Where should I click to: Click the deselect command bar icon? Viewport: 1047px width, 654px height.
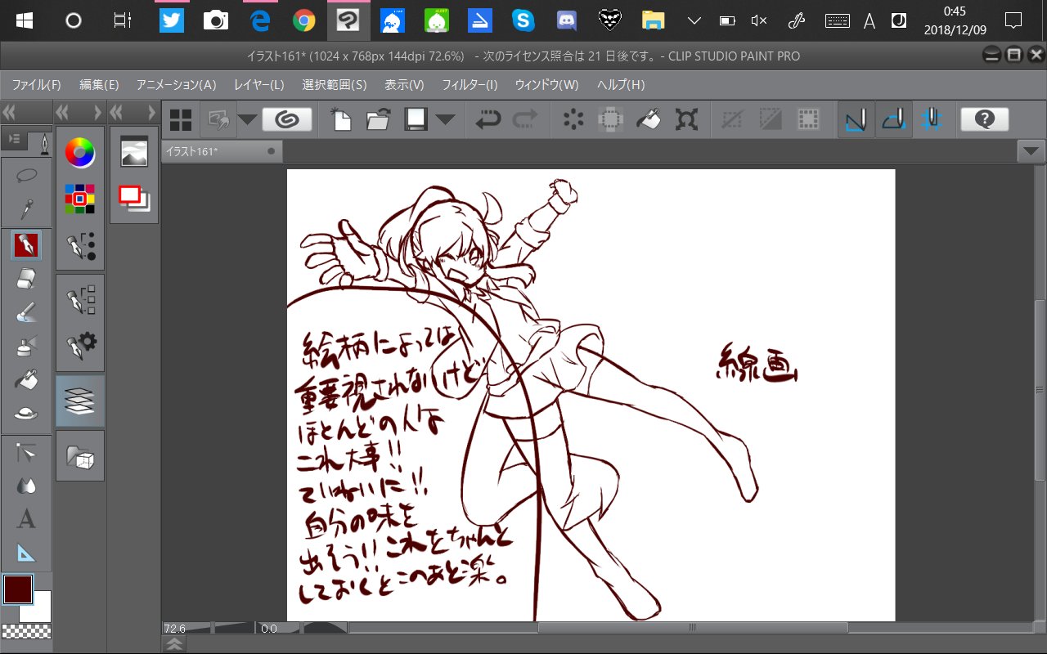[x=732, y=120]
